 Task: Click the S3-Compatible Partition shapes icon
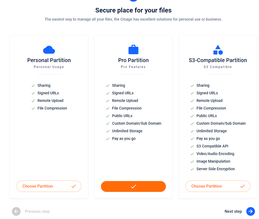pyautogui.click(x=218, y=50)
